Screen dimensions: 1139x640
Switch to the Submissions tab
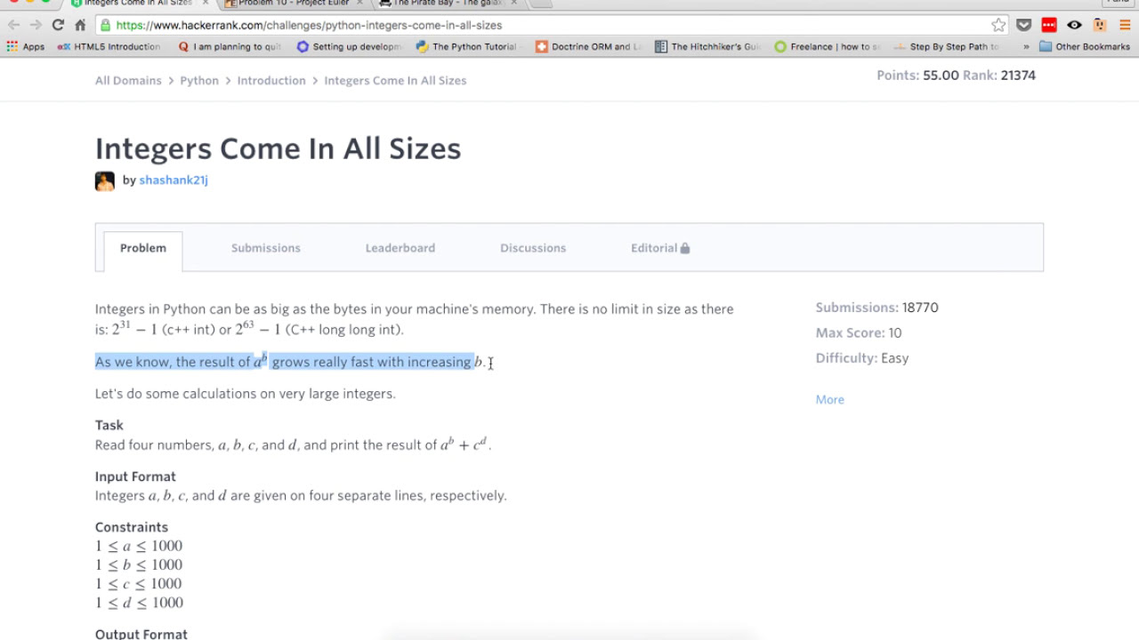coord(266,248)
